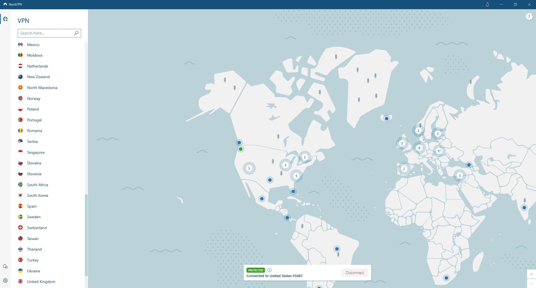This screenshot has height=288, width=536.
Task: Click the United Kingdom flag icon
Action: pos(20,282)
